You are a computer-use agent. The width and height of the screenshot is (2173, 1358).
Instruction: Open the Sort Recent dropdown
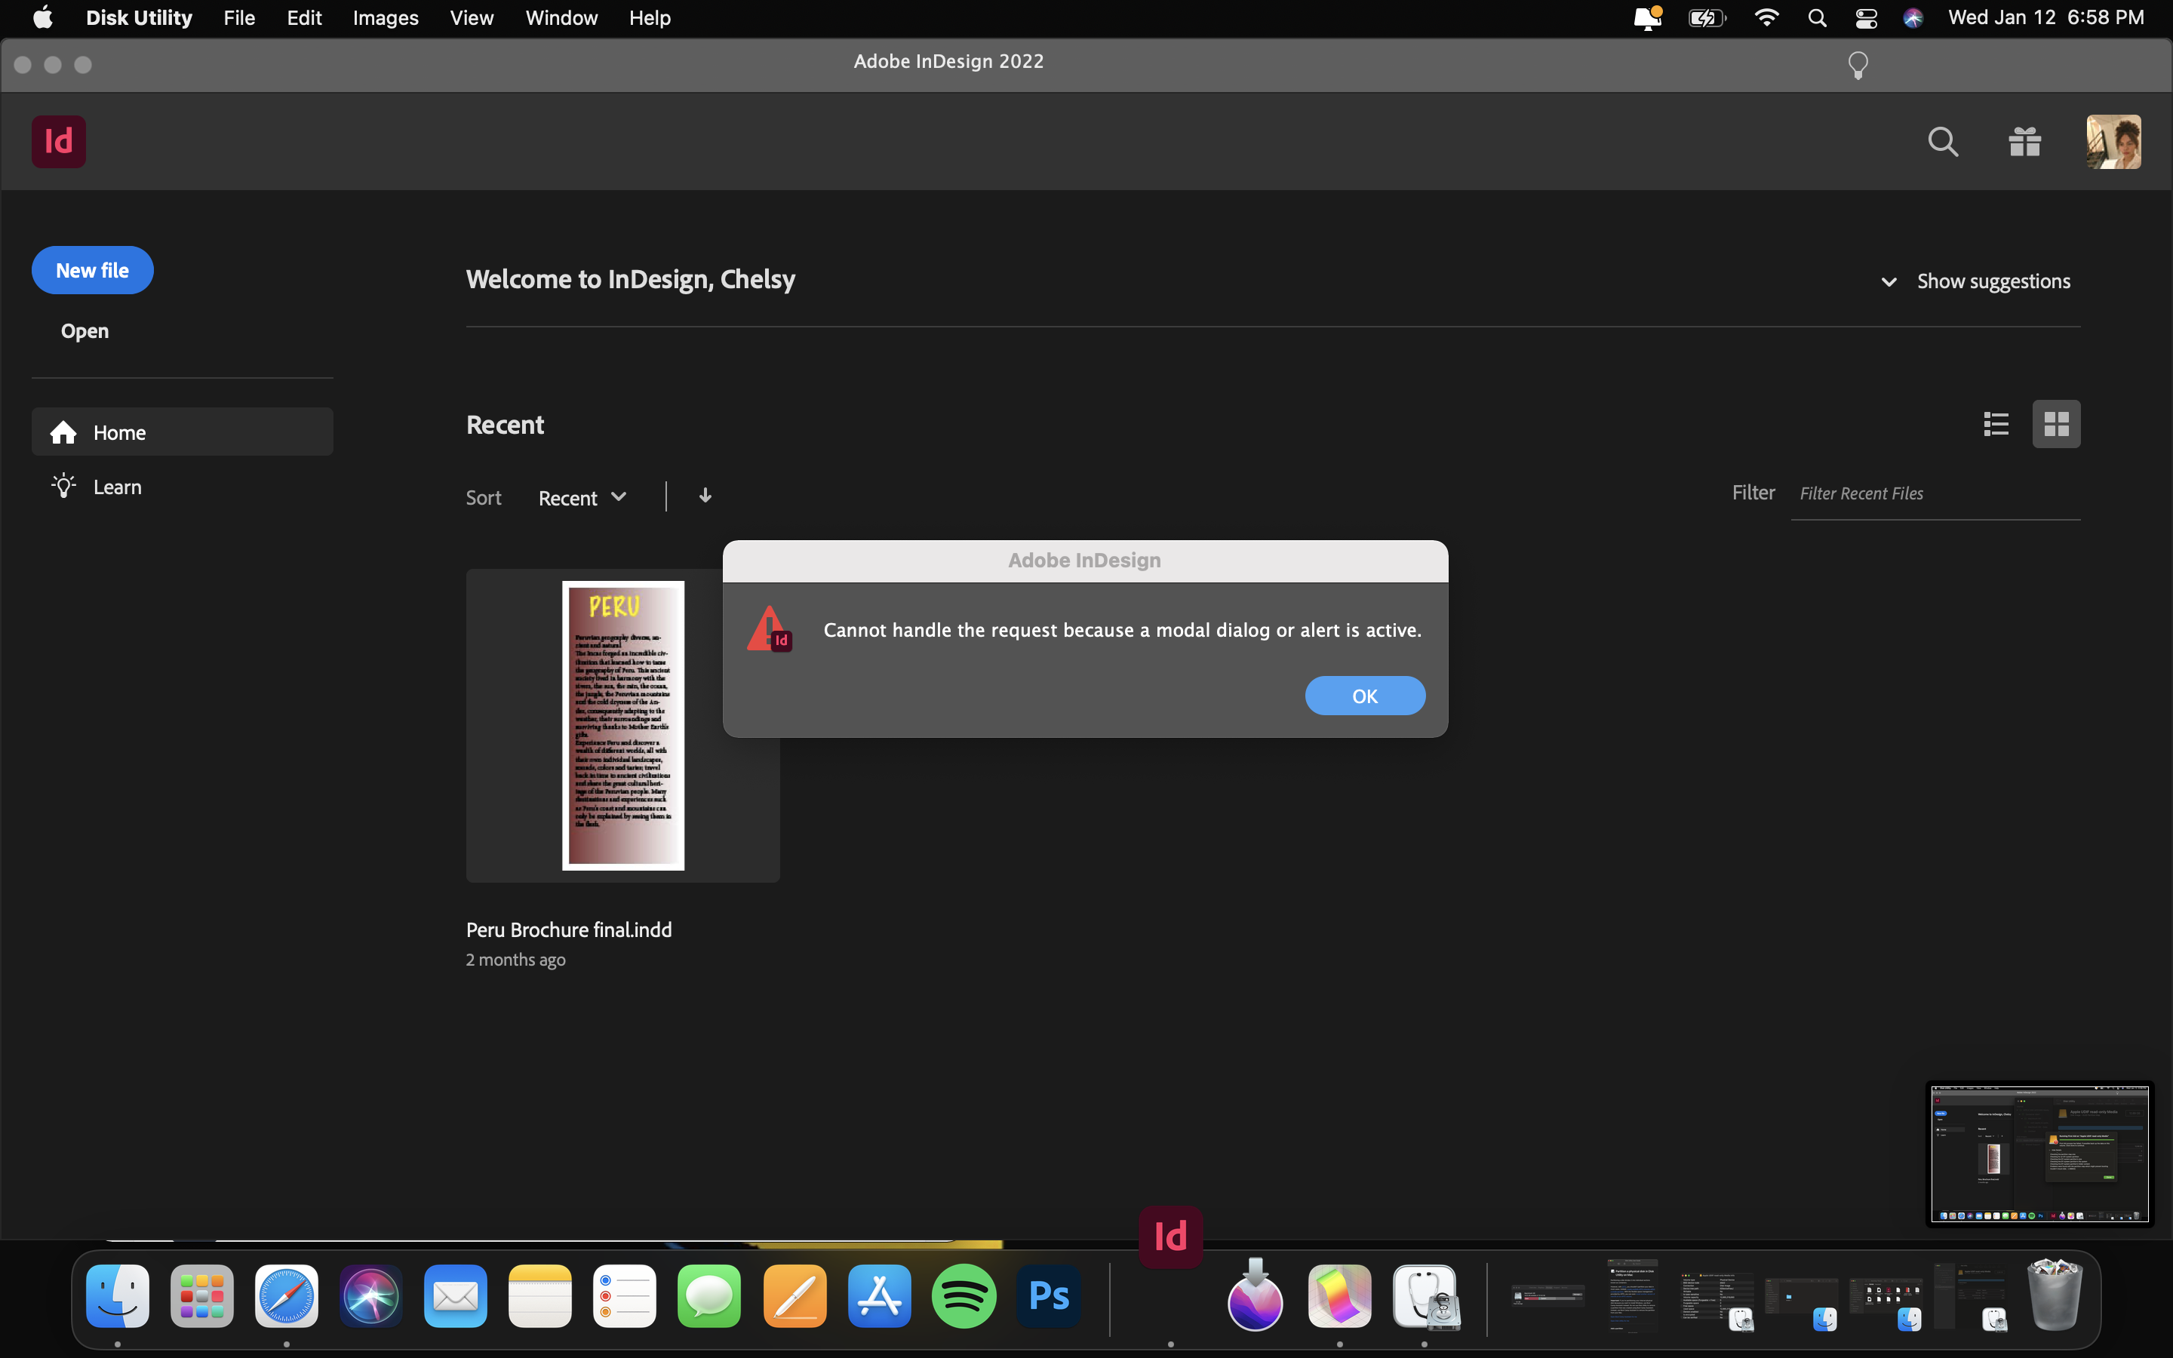[x=581, y=496]
